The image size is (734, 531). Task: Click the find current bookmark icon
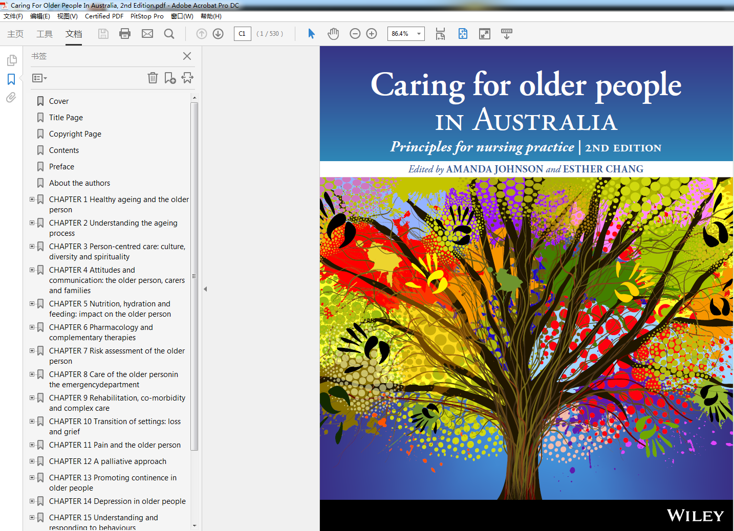tap(187, 78)
